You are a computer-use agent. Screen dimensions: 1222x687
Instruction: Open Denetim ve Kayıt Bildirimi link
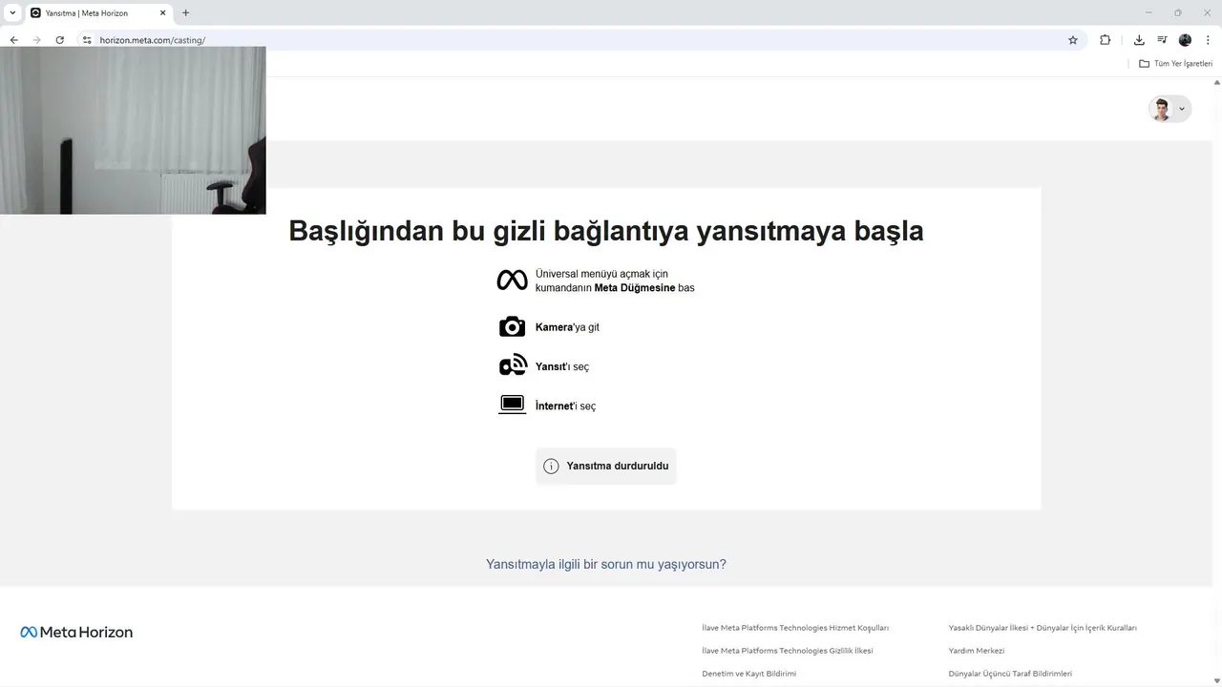[x=749, y=674]
